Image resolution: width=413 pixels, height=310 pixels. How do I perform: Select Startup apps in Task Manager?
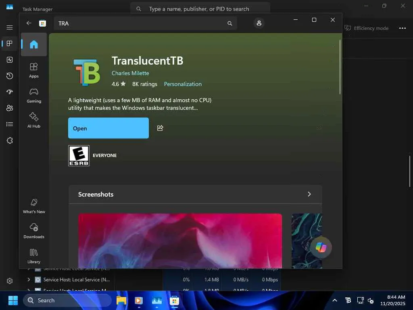pos(10,92)
